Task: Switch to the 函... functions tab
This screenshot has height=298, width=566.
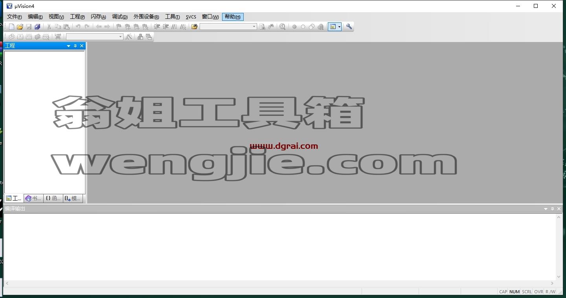Action: pos(53,198)
